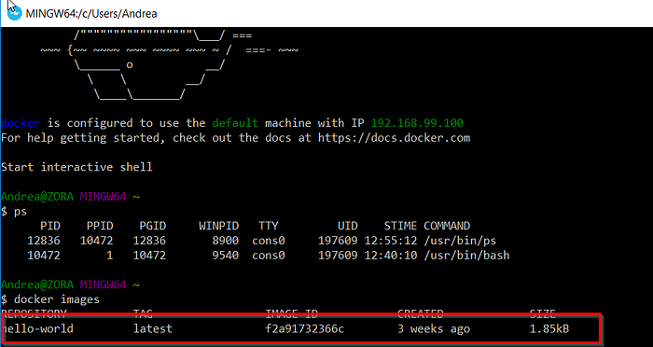Image resolution: width=653 pixels, height=347 pixels.
Task: Select the TTY column header
Action: pyautogui.click(x=269, y=226)
